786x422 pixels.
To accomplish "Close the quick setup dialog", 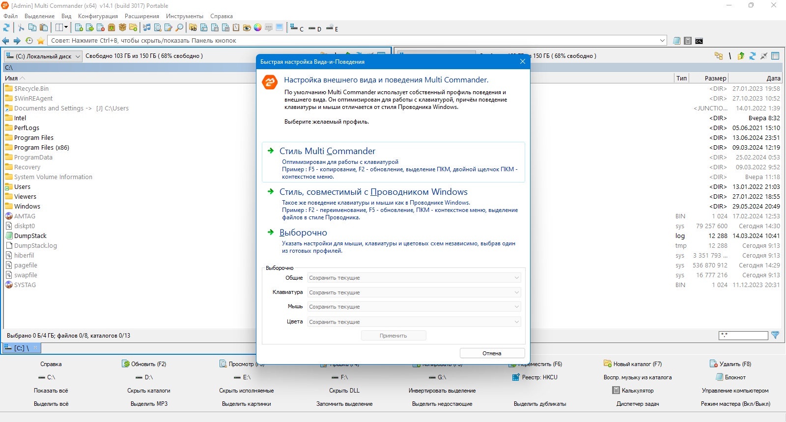I will click(x=522, y=62).
